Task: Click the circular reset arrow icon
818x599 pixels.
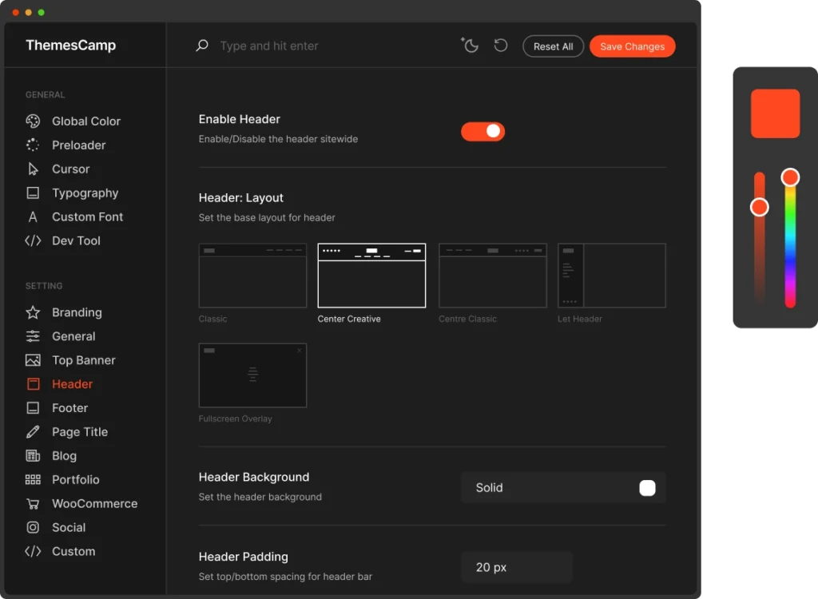Action: (501, 46)
